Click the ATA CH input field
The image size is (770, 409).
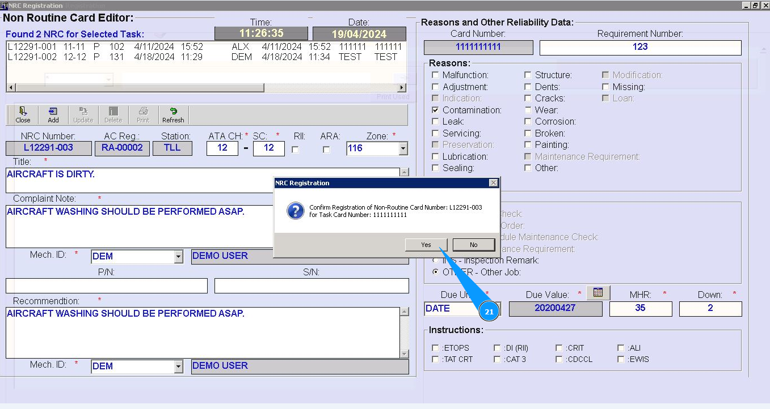(x=222, y=148)
